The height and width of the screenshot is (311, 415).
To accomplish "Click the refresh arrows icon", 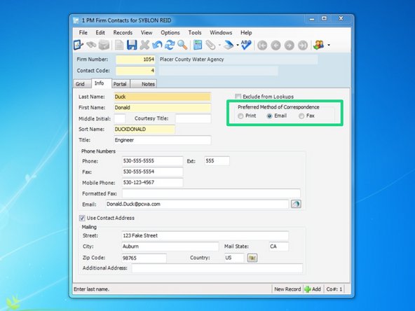I will (x=170, y=45).
